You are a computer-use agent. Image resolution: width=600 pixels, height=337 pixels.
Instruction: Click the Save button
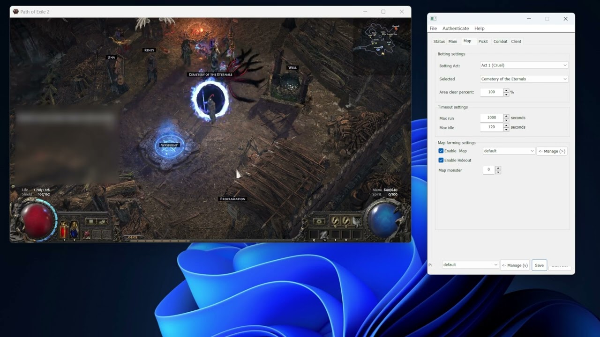click(539, 265)
